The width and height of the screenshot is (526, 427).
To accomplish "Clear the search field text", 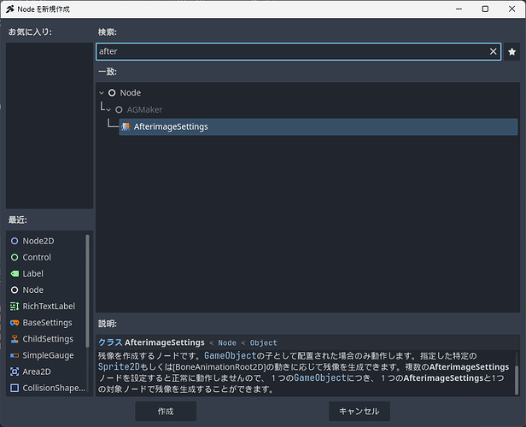I will click(x=493, y=51).
